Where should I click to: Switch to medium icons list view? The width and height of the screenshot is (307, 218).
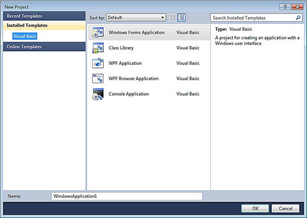(x=181, y=18)
